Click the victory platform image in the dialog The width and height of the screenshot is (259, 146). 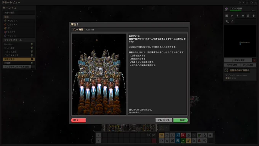(99, 74)
